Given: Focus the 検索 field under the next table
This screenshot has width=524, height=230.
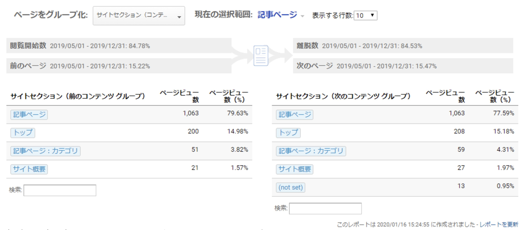Looking at the screenshot, I should 325,209.
